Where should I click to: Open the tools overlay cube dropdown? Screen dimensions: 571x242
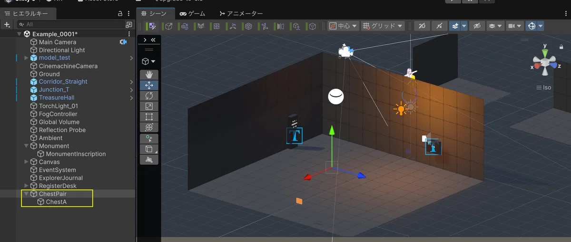[149, 61]
